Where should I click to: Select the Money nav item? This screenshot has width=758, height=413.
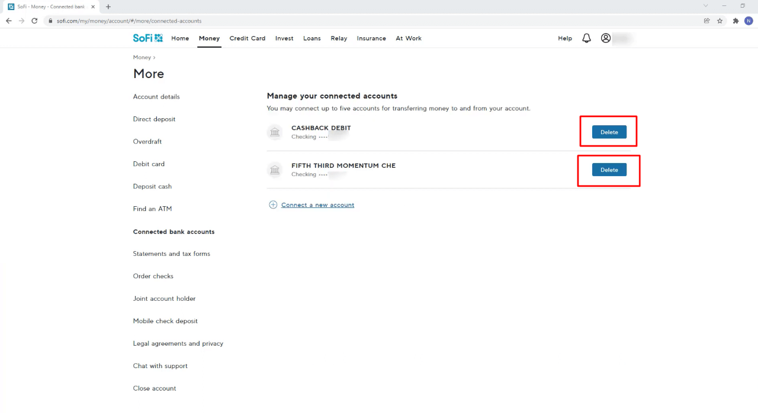(x=209, y=38)
